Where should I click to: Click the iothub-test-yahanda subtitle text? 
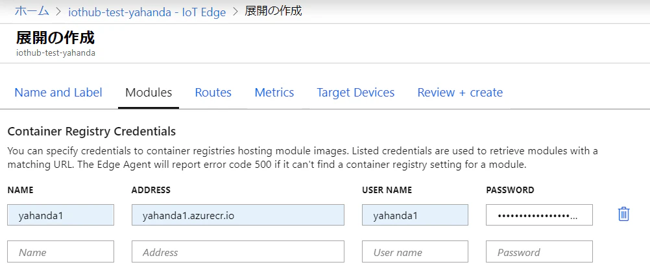tap(56, 53)
